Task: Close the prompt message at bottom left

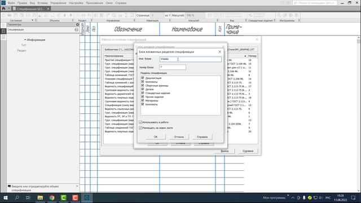Action: coord(77,186)
